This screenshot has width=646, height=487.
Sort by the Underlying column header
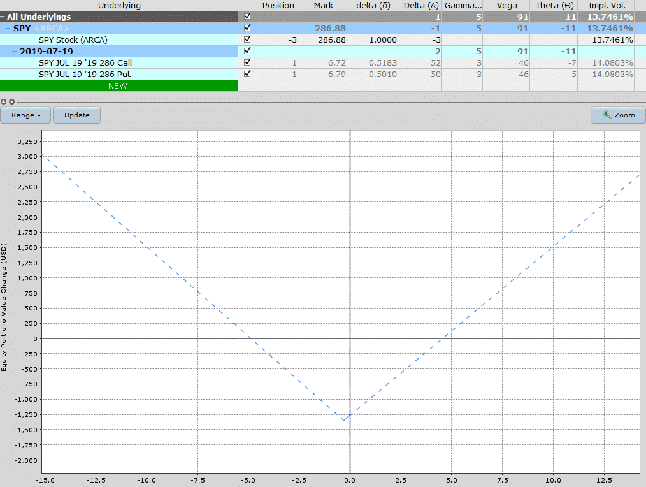coord(119,5)
